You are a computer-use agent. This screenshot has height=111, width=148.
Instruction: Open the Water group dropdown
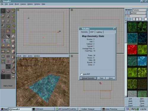(136, 16)
